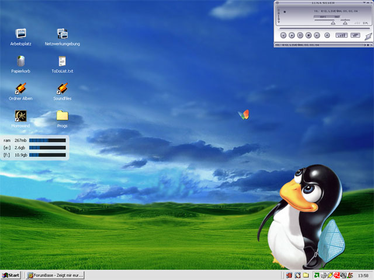This screenshot has height=280, width=374.
Task: Toggle the PL playlist button in Winamp
Action: tap(365, 23)
